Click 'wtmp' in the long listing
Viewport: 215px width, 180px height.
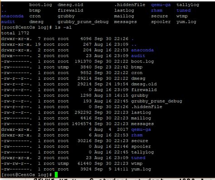click(137, 164)
